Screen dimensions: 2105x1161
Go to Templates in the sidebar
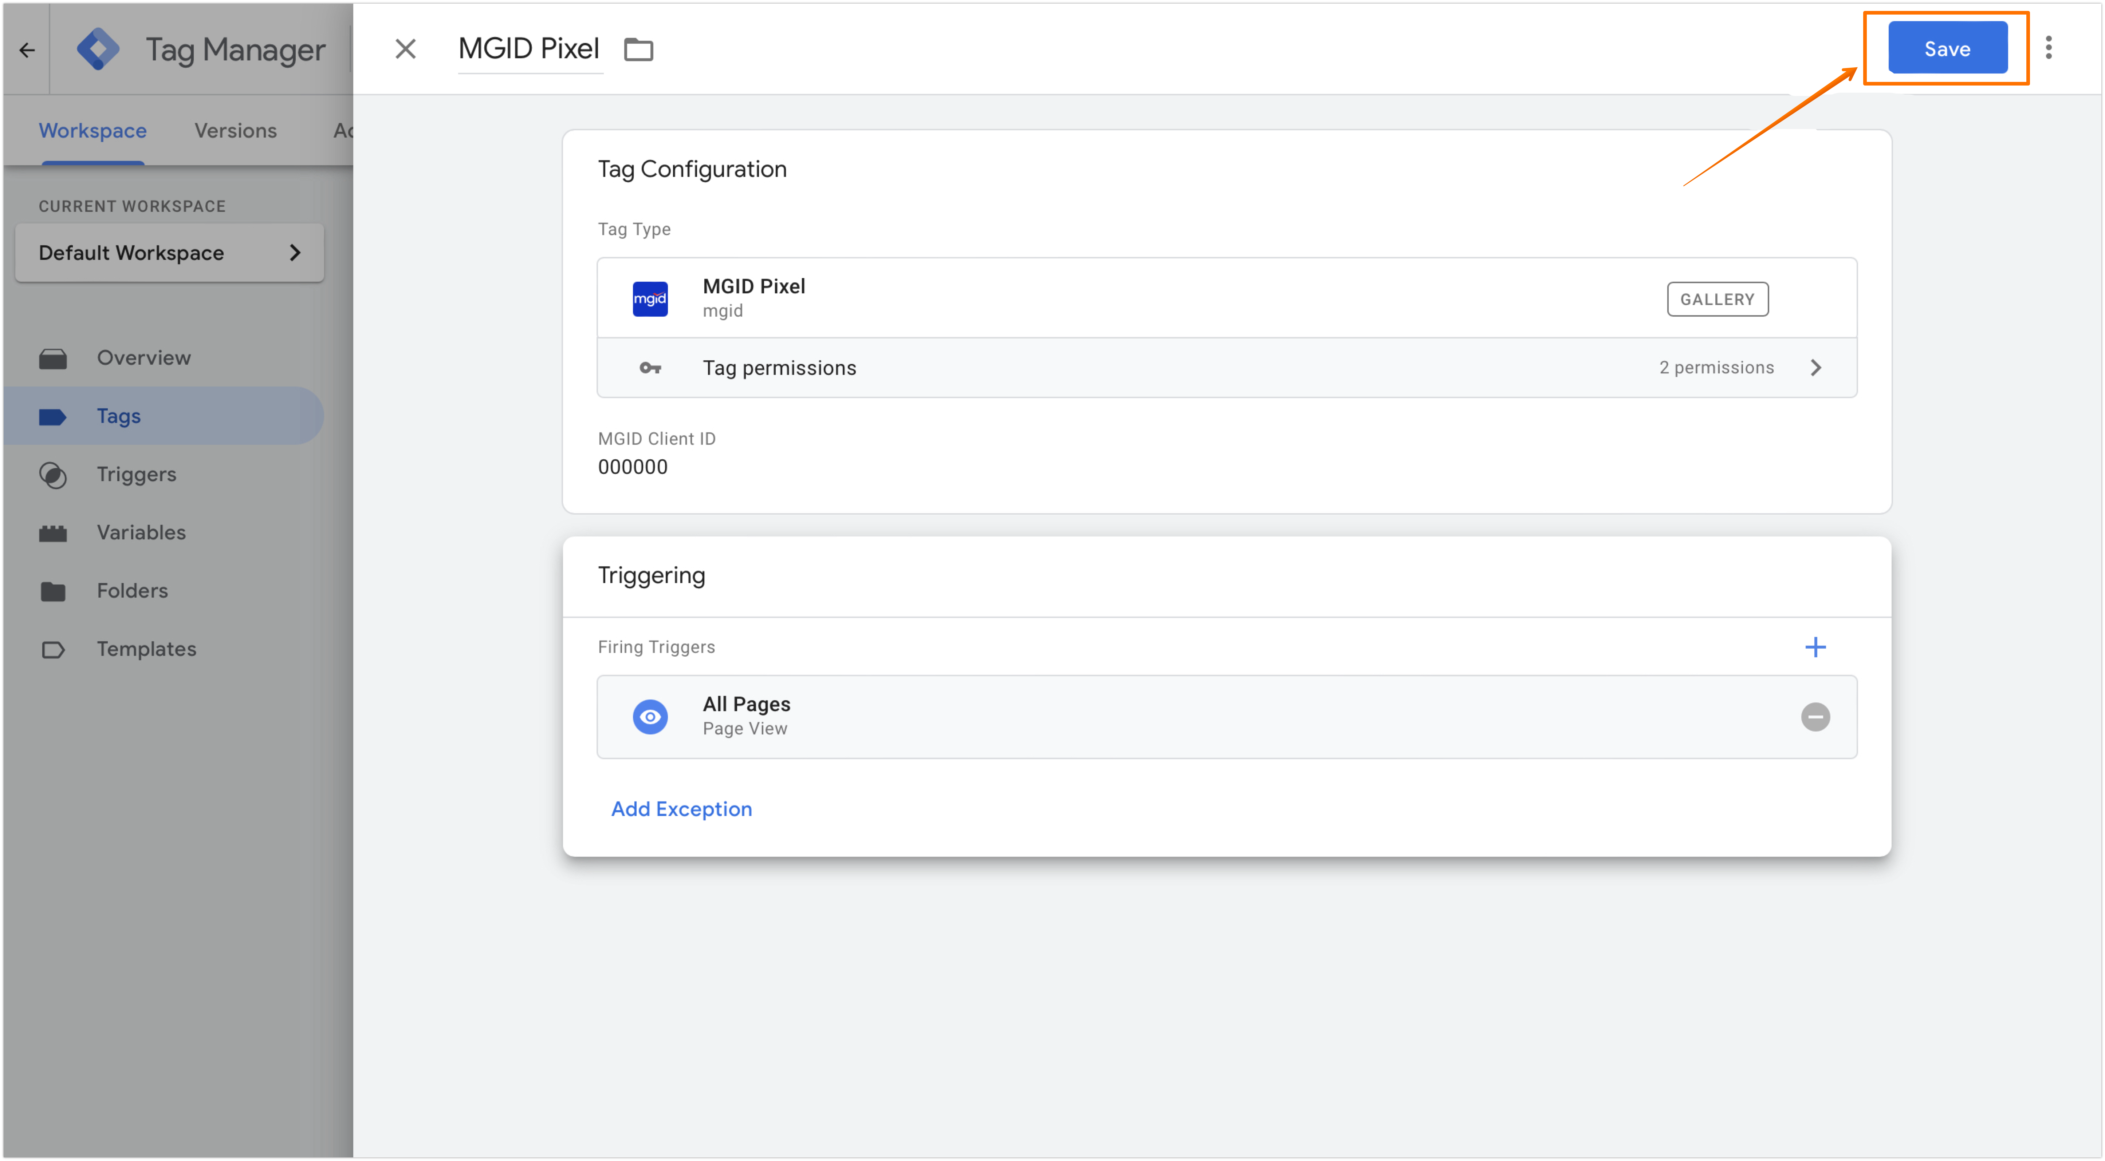146,649
